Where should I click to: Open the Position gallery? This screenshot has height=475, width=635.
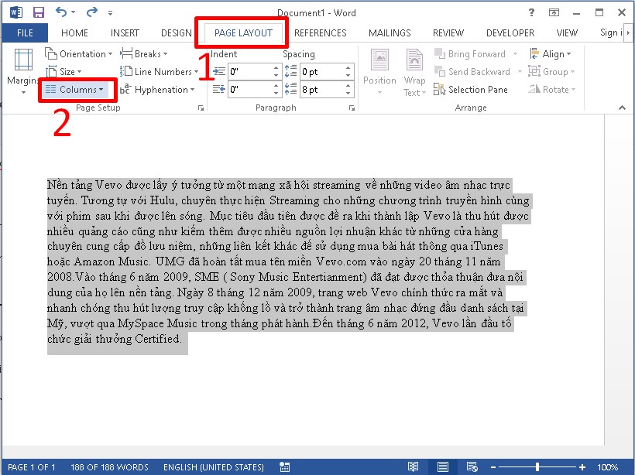(379, 71)
